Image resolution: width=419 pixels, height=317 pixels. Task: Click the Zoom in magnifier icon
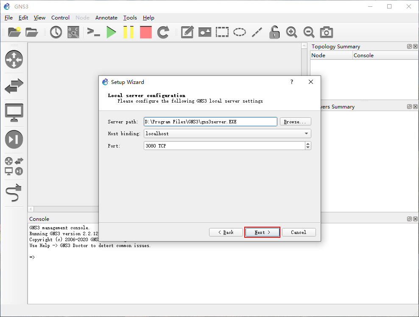point(291,32)
